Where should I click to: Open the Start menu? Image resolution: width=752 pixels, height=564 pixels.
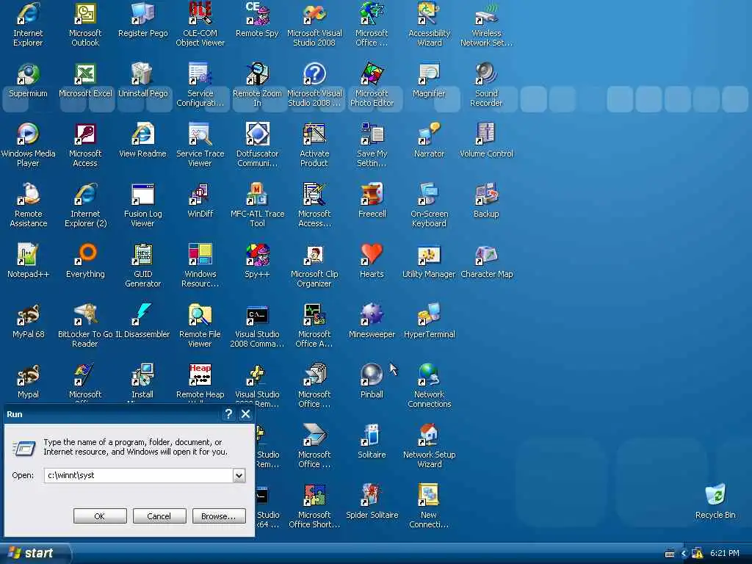[x=35, y=553]
